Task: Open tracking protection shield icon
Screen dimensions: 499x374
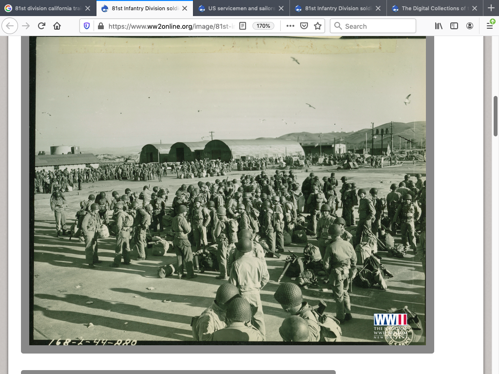Action: pyautogui.click(x=87, y=26)
